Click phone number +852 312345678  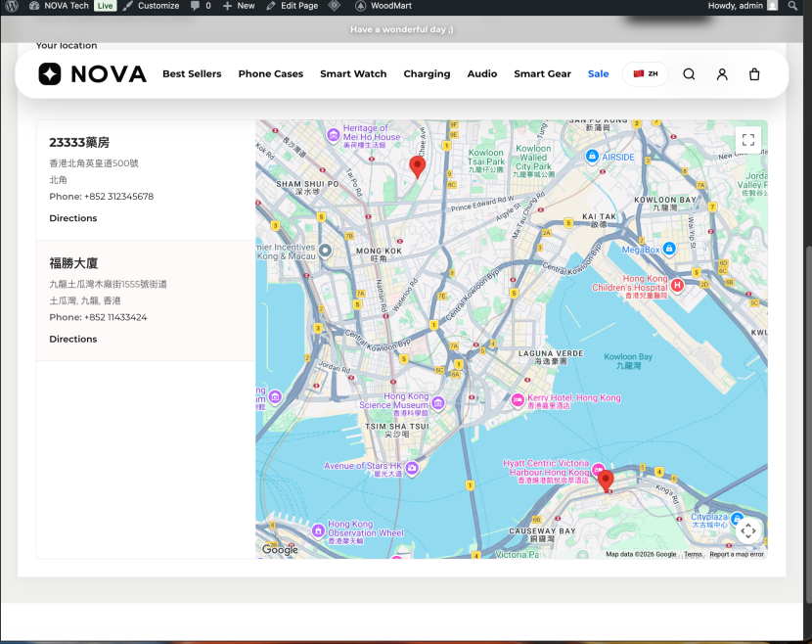(x=118, y=197)
